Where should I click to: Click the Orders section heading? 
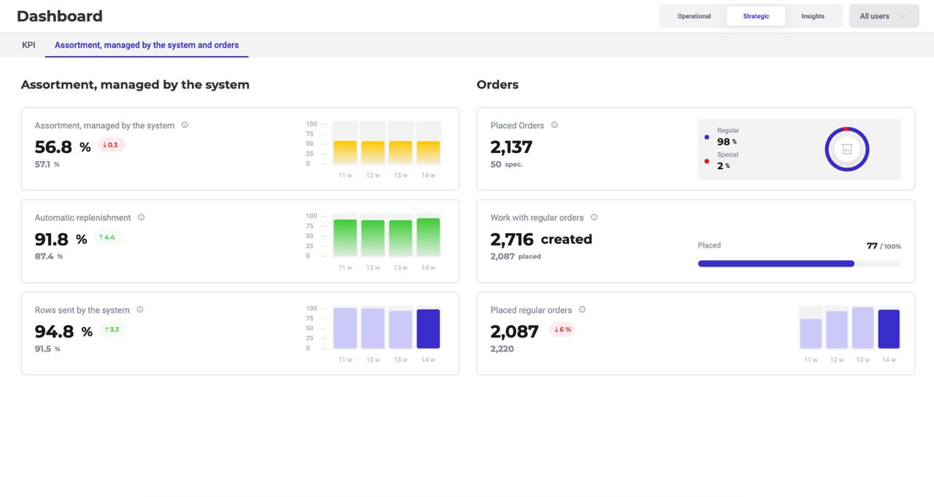pos(498,85)
